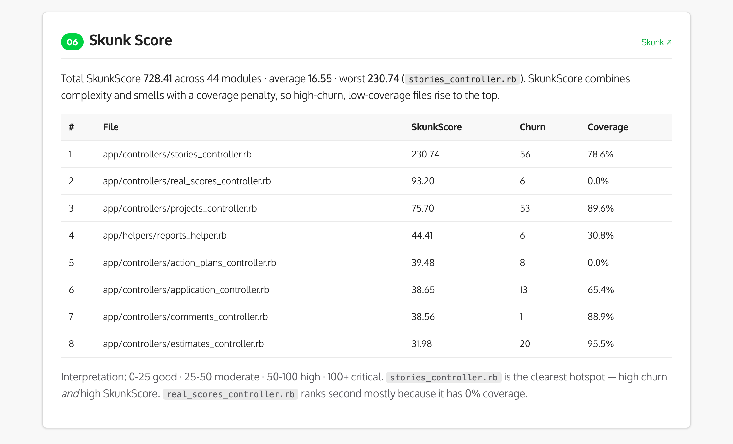
Task: Click churn value 53 for projects_controller
Action: pyautogui.click(x=525, y=208)
